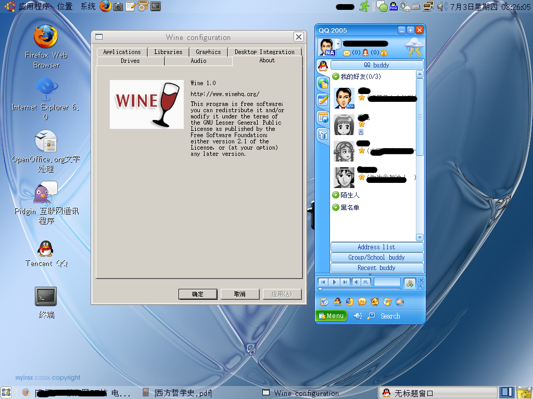Select the QQ penguin buddy side tab
The height and width of the screenshot is (399, 533).
323,65
